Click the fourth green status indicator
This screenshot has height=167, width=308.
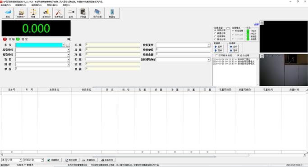[248, 40]
